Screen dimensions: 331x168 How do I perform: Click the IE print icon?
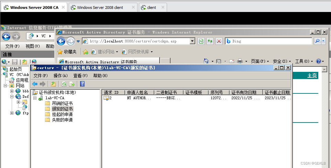click(240, 61)
